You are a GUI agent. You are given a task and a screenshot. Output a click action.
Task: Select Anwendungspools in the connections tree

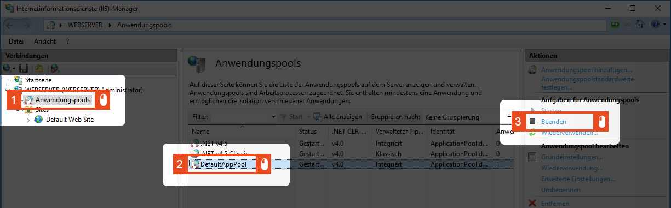pos(62,100)
